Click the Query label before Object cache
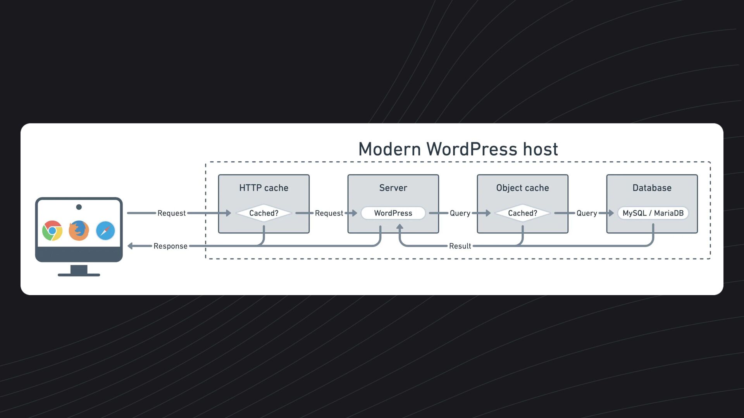This screenshot has width=744, height=418. (460, 213)
